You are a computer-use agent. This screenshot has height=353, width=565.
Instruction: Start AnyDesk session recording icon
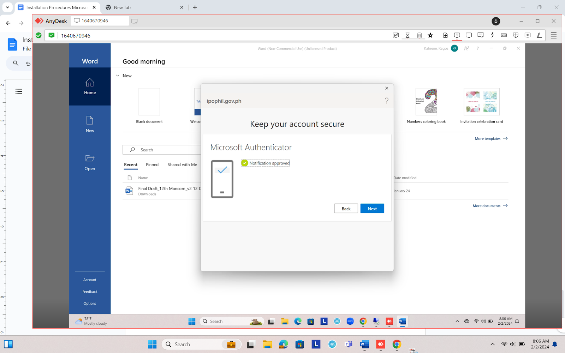point(528,35)
